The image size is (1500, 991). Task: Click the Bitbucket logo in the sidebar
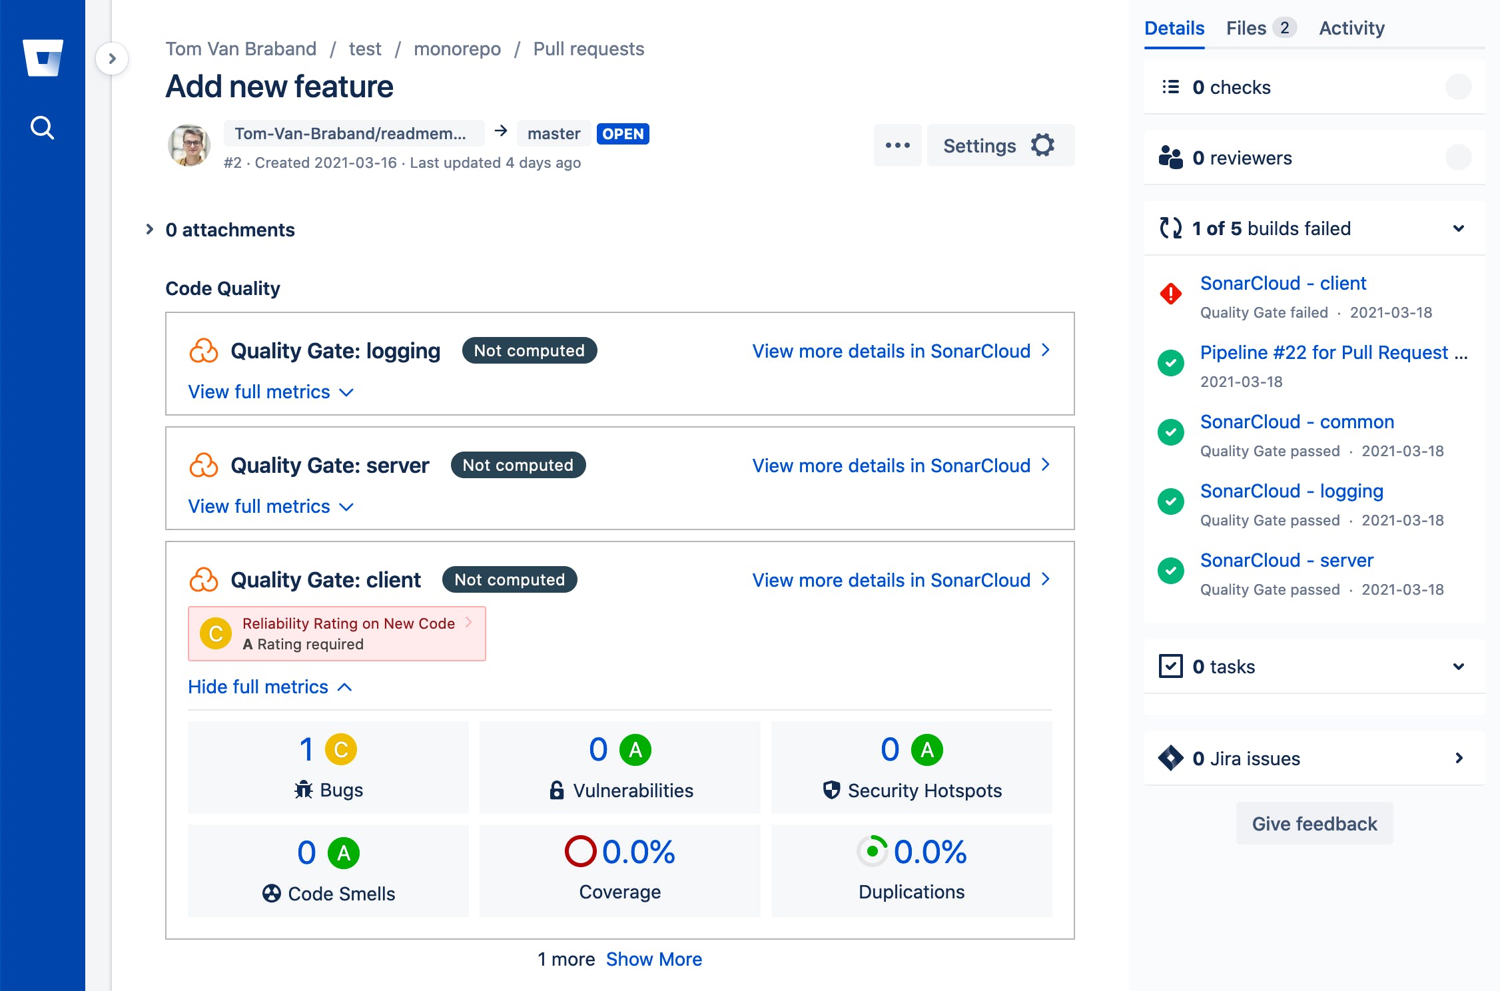[42, 59]
